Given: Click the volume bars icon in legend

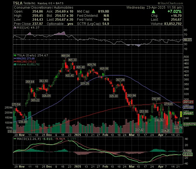Looking at the screenshot, I should 15,64.
